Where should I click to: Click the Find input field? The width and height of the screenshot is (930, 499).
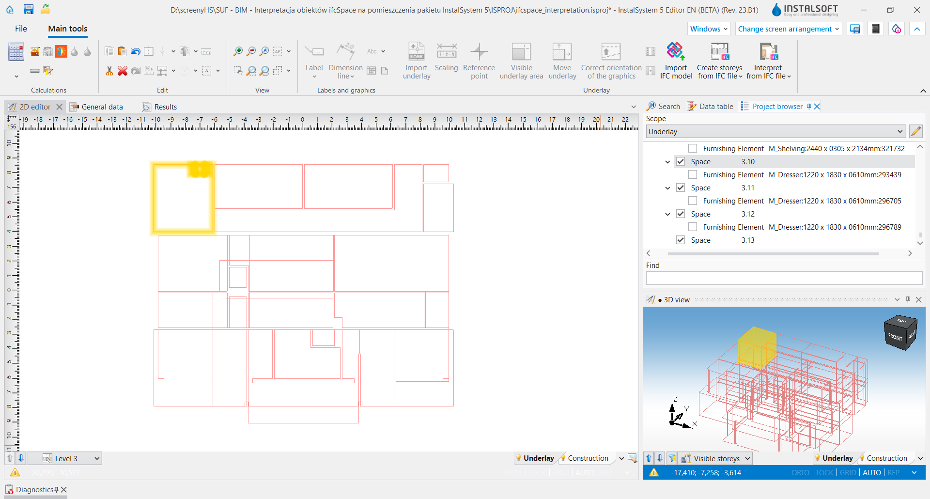[x=784, y=278]
